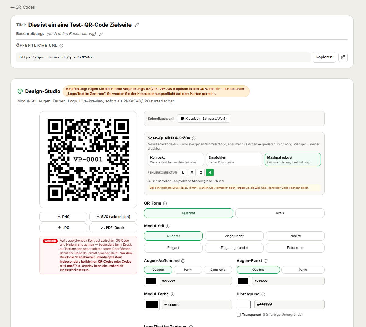Set Modul-Stil to Punkte
Viewport: 366px width, 327px height.
295,236
